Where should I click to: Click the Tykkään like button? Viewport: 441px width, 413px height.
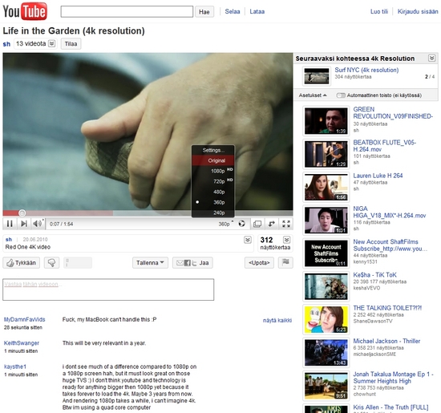(22, 263)
